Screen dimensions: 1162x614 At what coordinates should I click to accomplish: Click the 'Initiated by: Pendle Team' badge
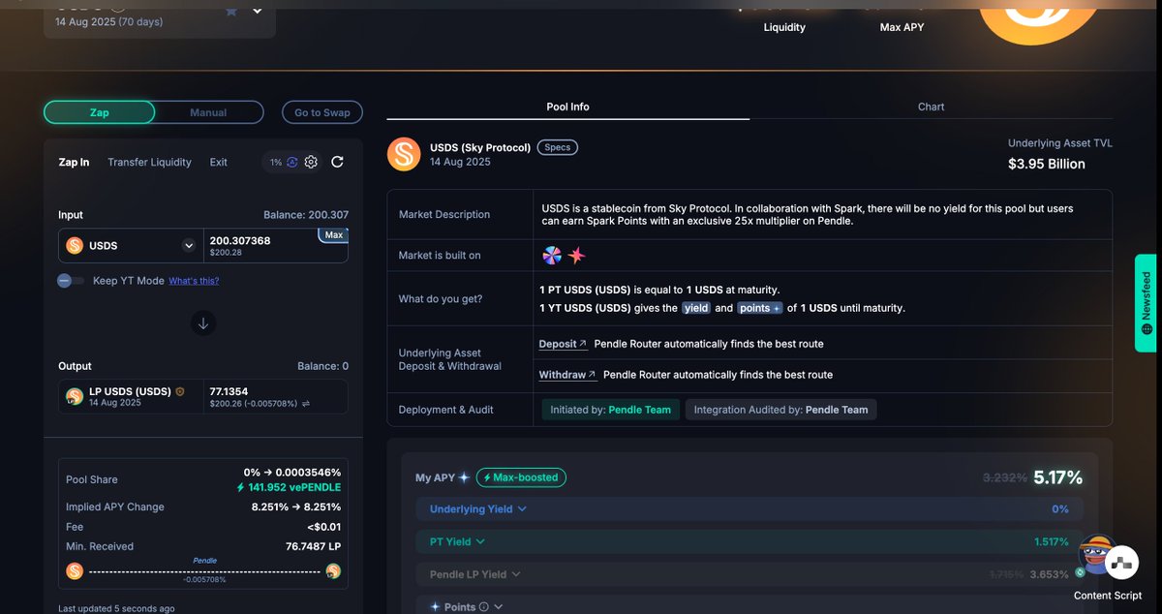tap(611, 410)
